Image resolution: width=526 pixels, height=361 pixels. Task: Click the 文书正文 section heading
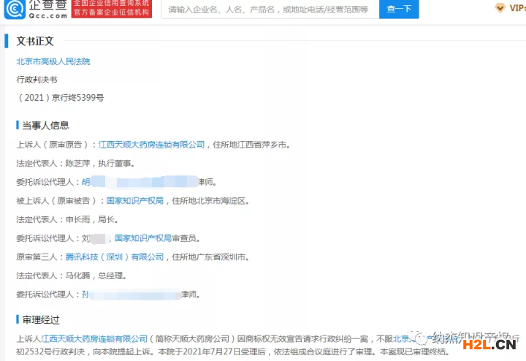[34, 42]
